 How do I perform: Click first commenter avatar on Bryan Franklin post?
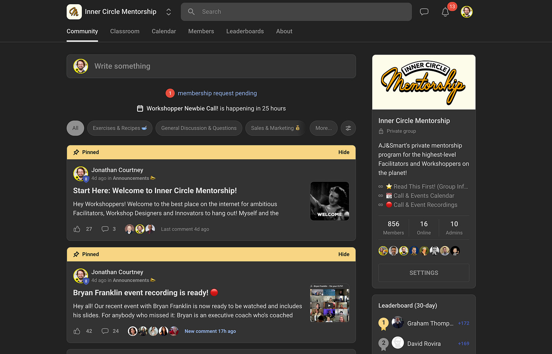click(x=133, y=331)
